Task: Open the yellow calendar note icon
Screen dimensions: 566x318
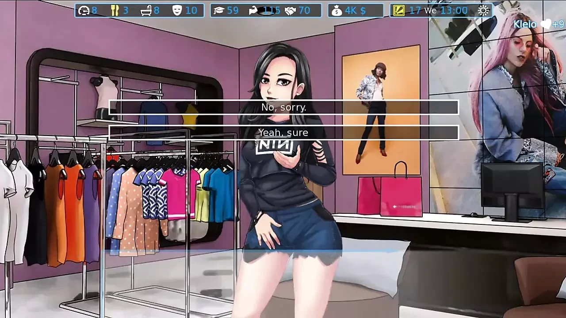Action: [x=398, y=10]
